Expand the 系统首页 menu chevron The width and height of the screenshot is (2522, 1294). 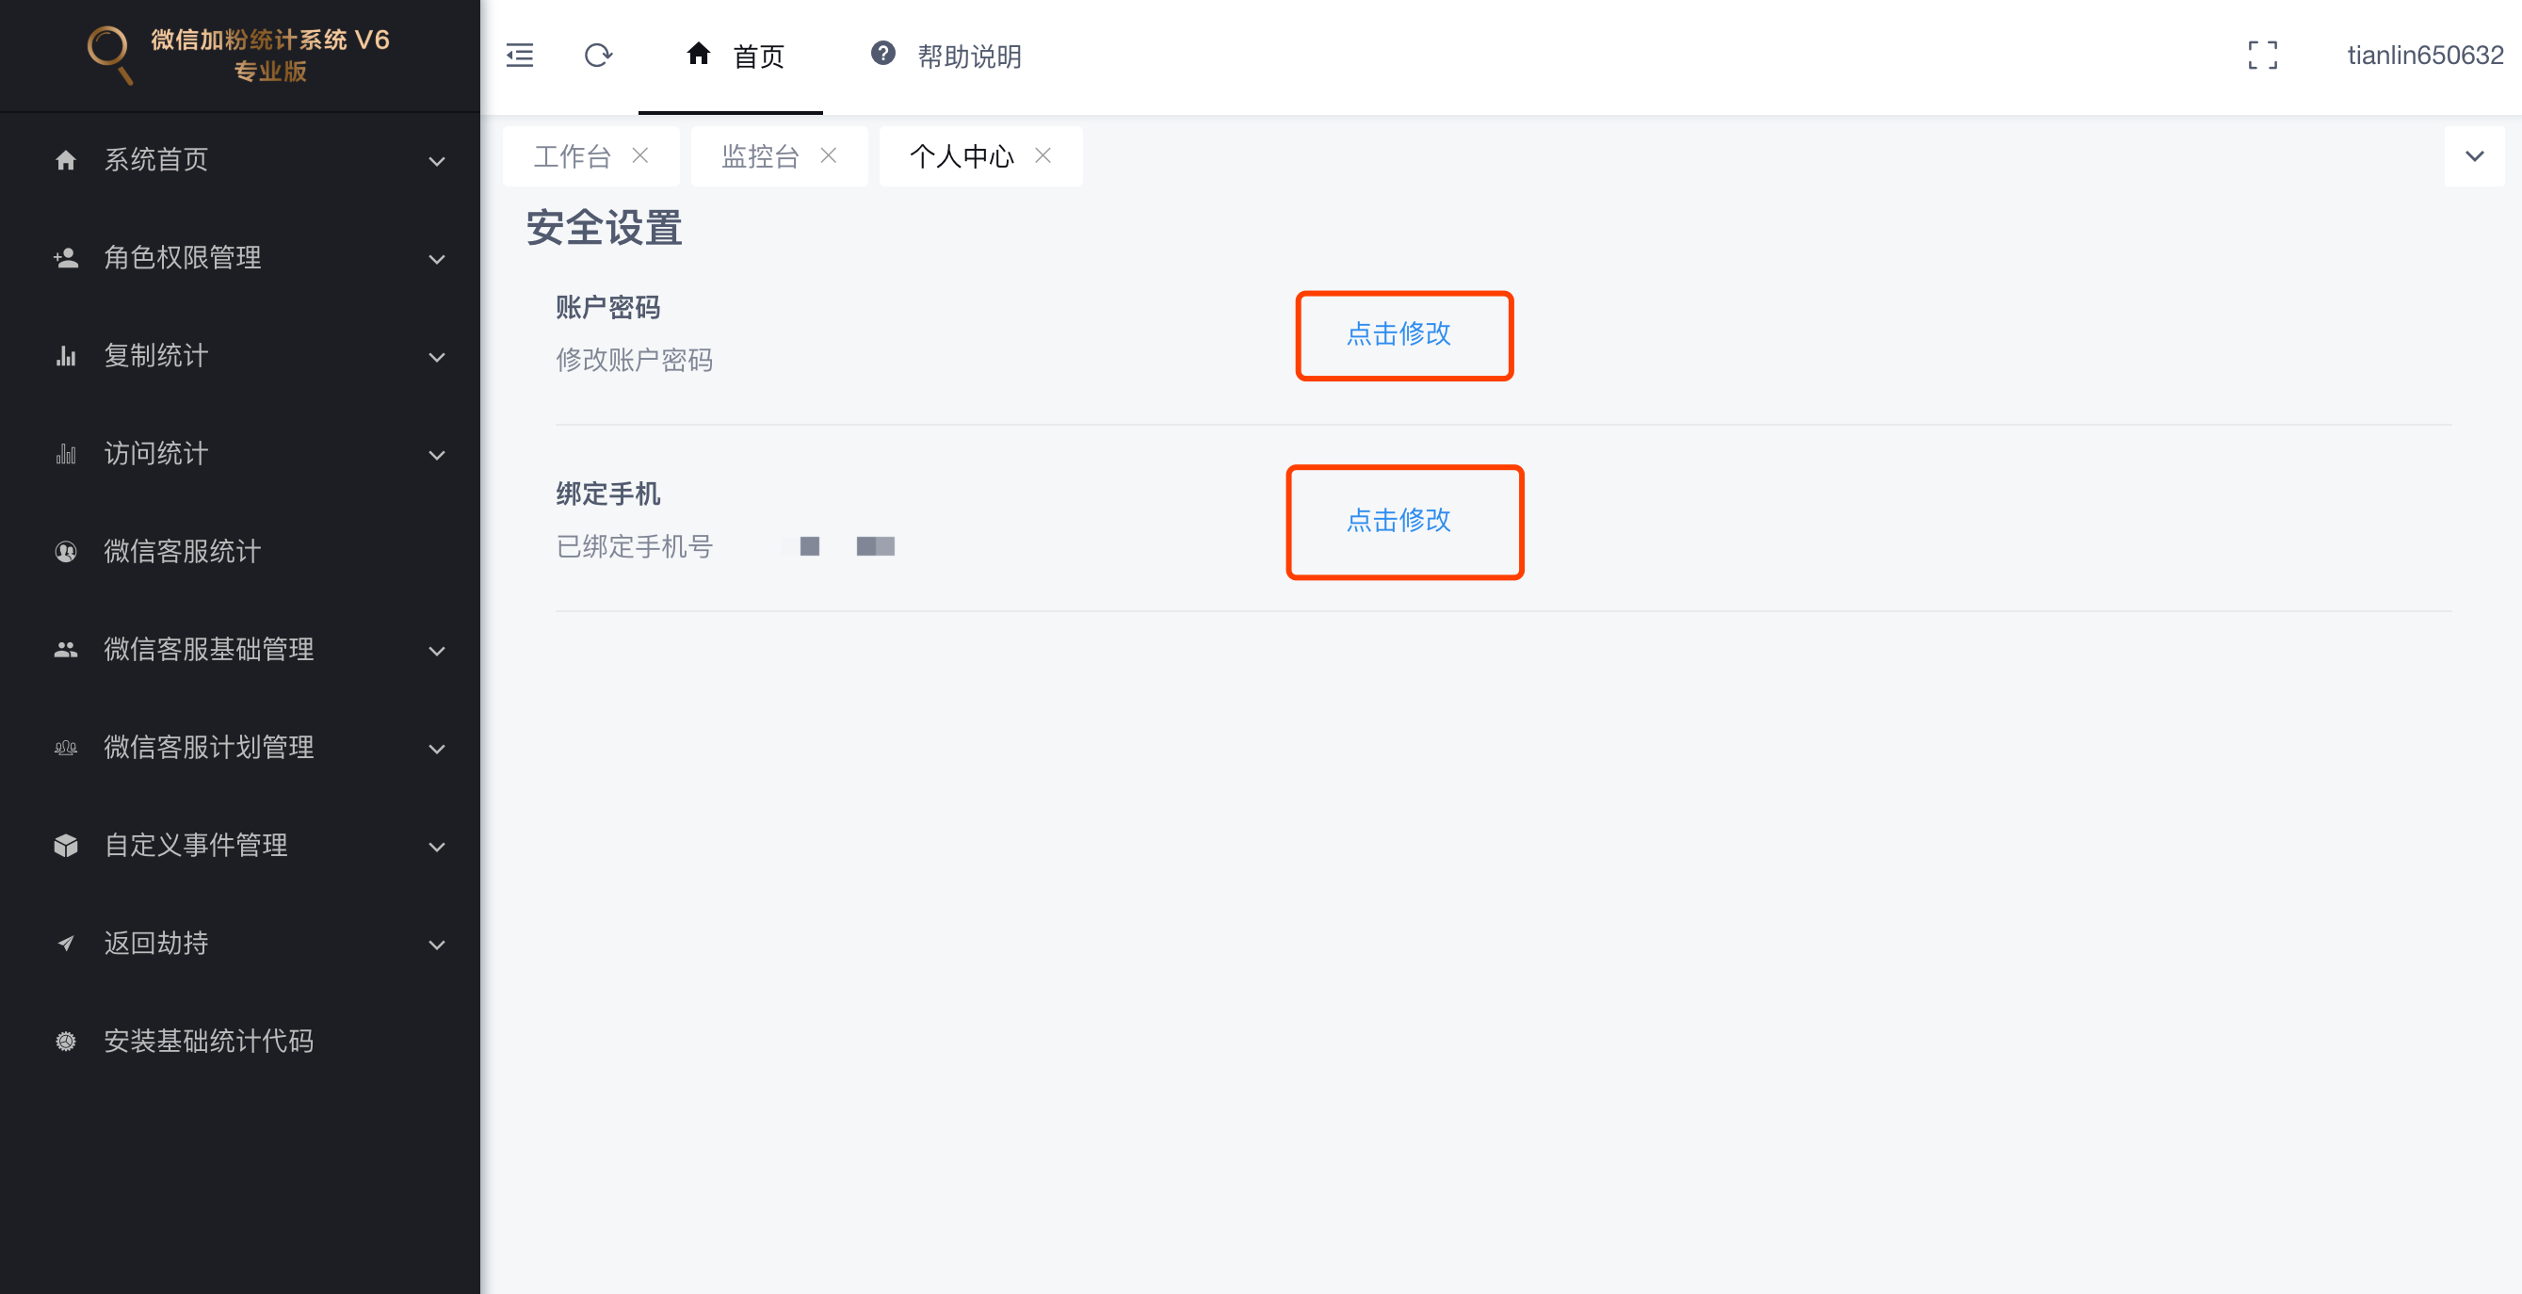[x=438, y=161]
